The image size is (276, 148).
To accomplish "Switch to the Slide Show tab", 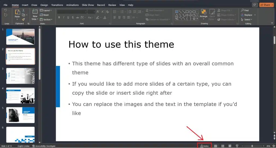I will click(88, 5).
